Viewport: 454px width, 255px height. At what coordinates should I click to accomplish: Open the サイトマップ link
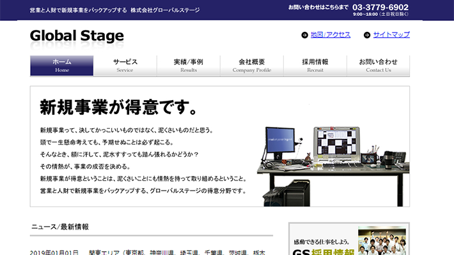pyautogui.click(x=391, y=34)
